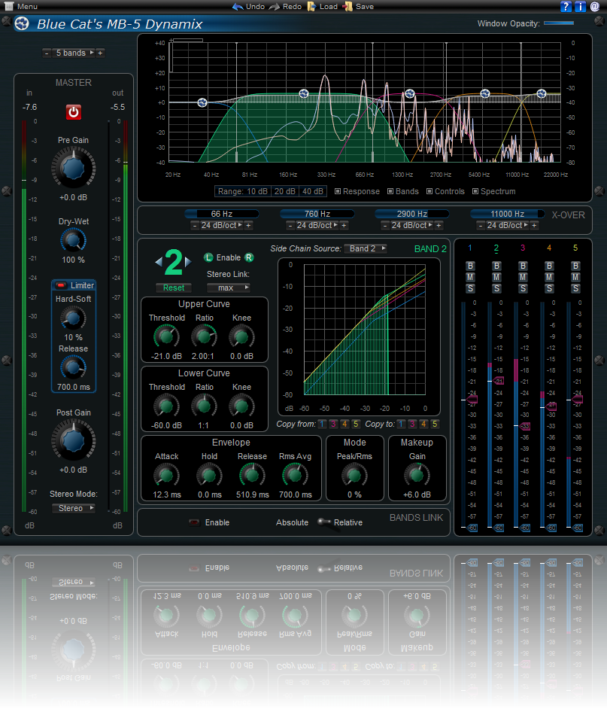Click the Save preset icon
The width and height of the screenshot is (607, 709).
[348, 6]
